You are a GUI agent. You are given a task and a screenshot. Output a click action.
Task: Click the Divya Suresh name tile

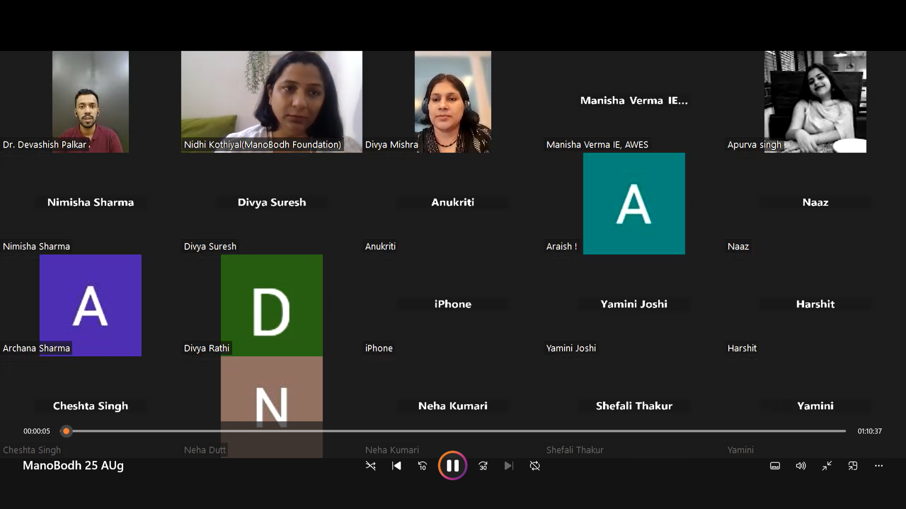[272, 202]
